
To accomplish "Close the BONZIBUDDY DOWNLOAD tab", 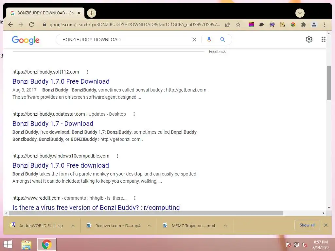I will point(79,13).
